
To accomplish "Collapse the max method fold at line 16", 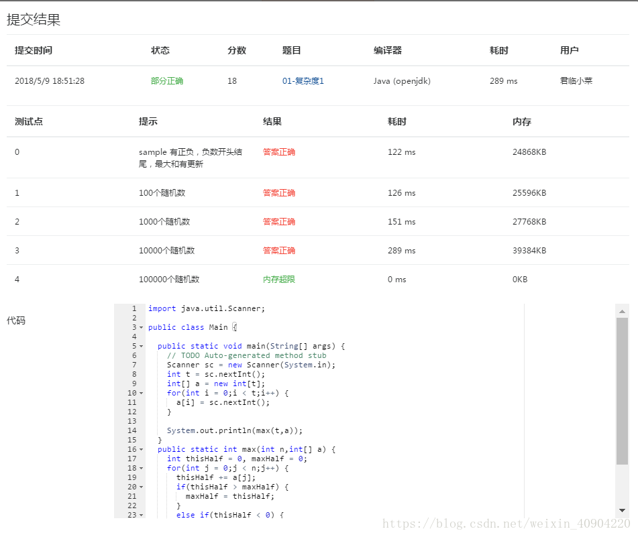I will 141,450.
